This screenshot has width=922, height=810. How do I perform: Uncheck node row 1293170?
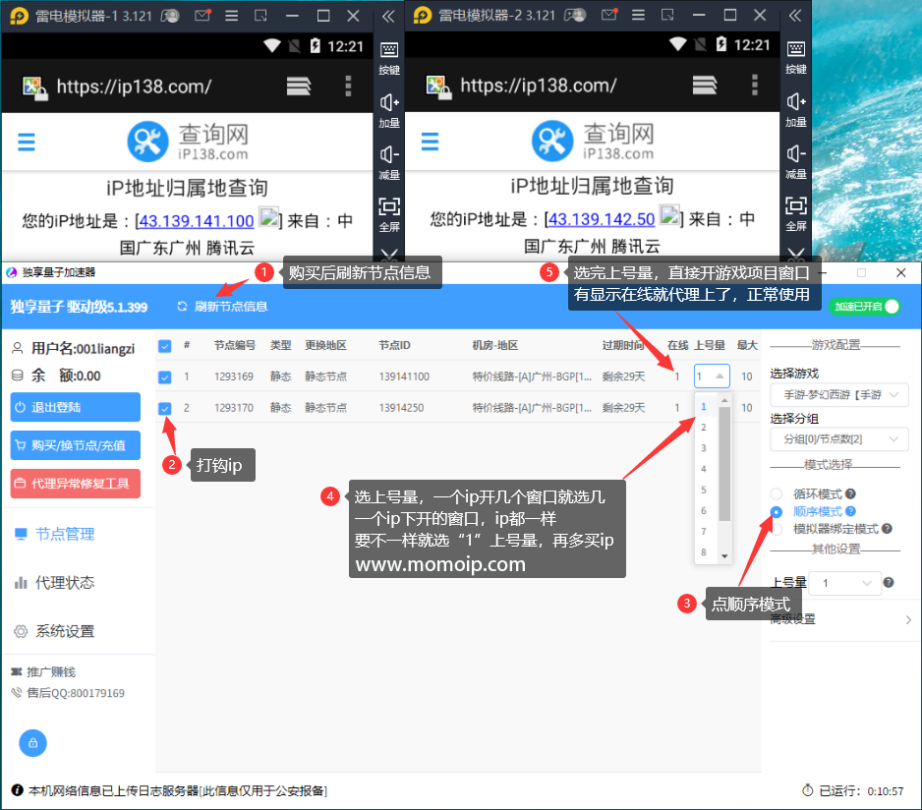[163, 407]
